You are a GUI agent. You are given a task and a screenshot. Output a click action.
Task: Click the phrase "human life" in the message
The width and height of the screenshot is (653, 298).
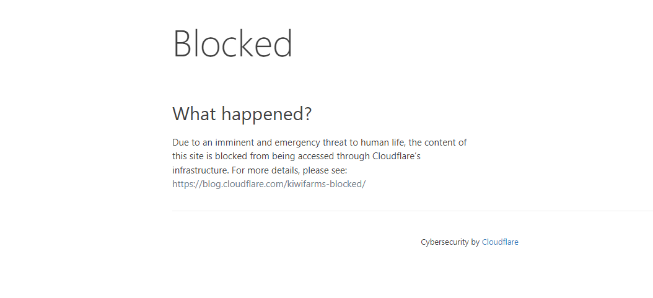(x=379, y=142)
